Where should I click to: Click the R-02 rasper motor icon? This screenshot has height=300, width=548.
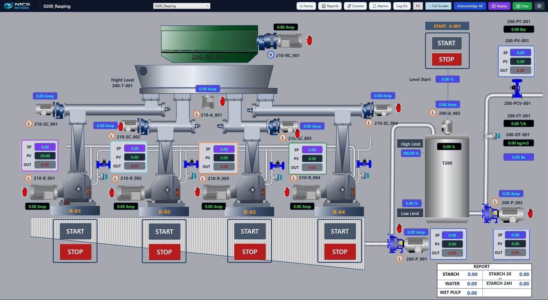131,193
